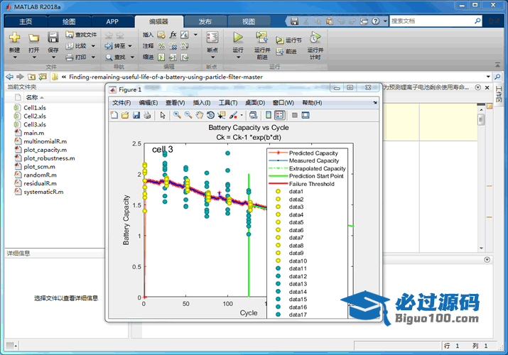Open Figure 1 工具(T) menu
The width and height of the screenshot is (508, 355).
click(x=228, y=102)
